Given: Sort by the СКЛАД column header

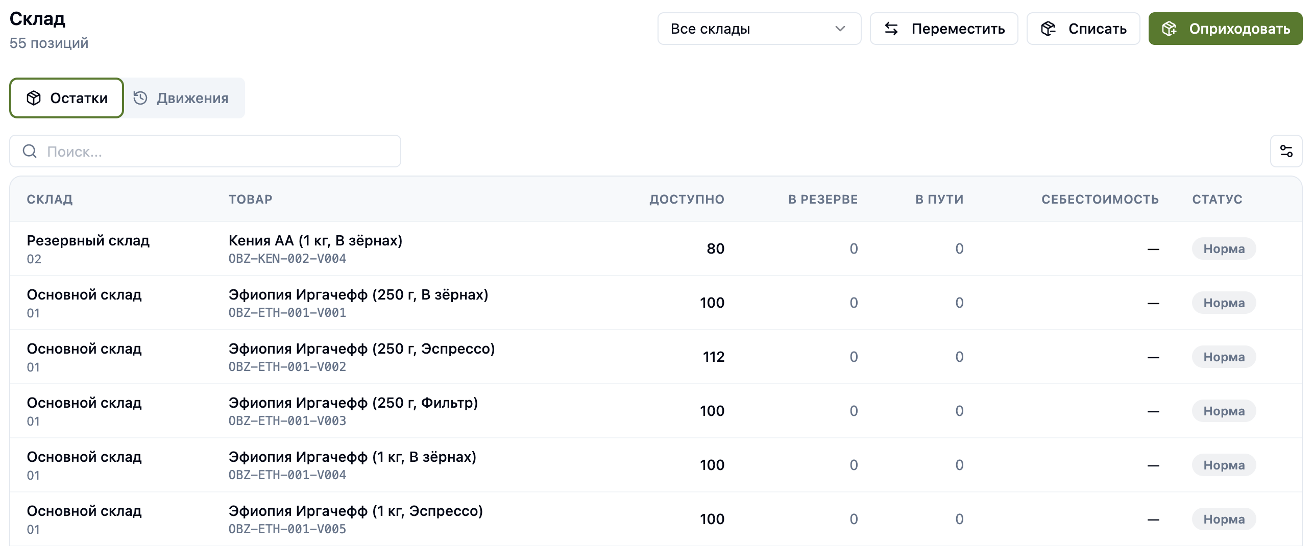Looking at the screenshot, I should click(x=50, y=200).
